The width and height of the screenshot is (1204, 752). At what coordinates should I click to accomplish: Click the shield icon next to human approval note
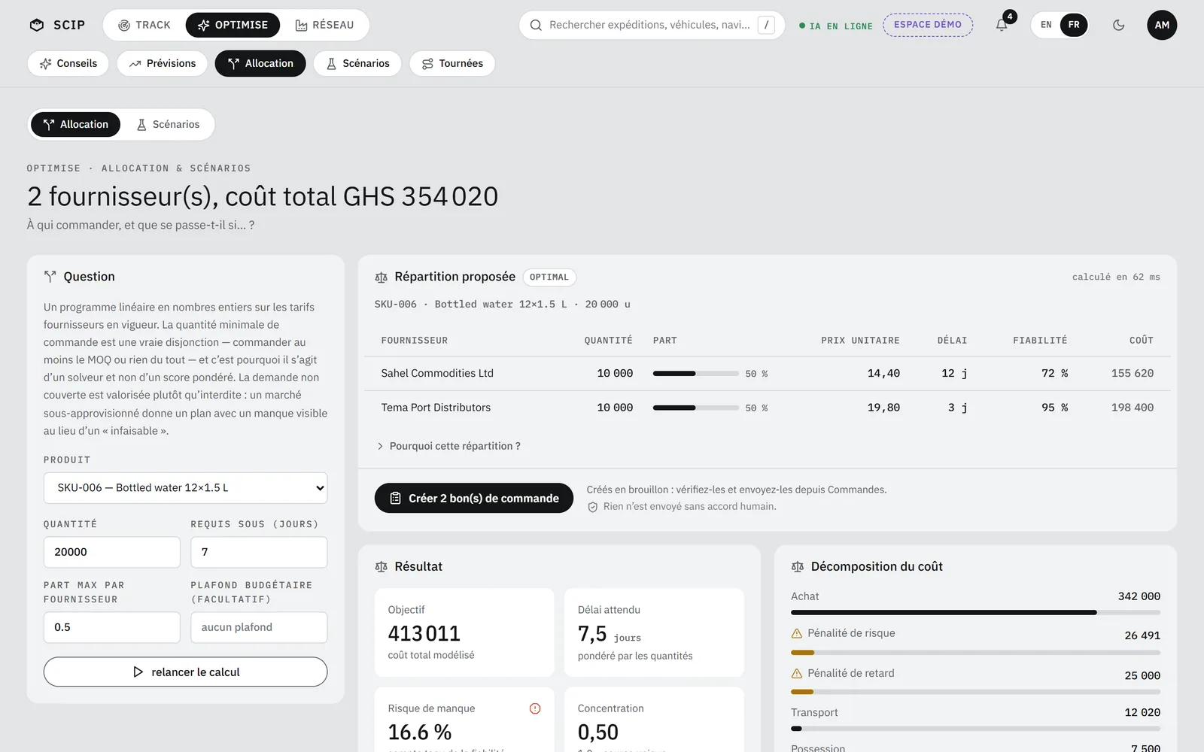point(593,507)
